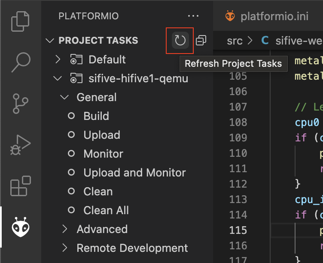Run the Clean task
The width and height of the screenshot is (323, 263).
[98, 191]
